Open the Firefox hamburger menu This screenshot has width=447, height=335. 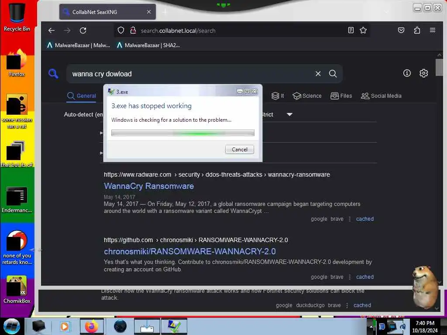tap(433, 30)
